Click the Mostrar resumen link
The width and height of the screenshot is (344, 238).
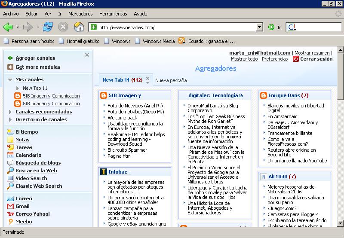tap(312, 53)
